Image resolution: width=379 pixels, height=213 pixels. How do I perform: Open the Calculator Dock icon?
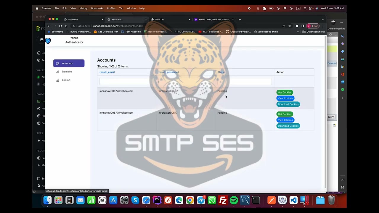(69, 200)
